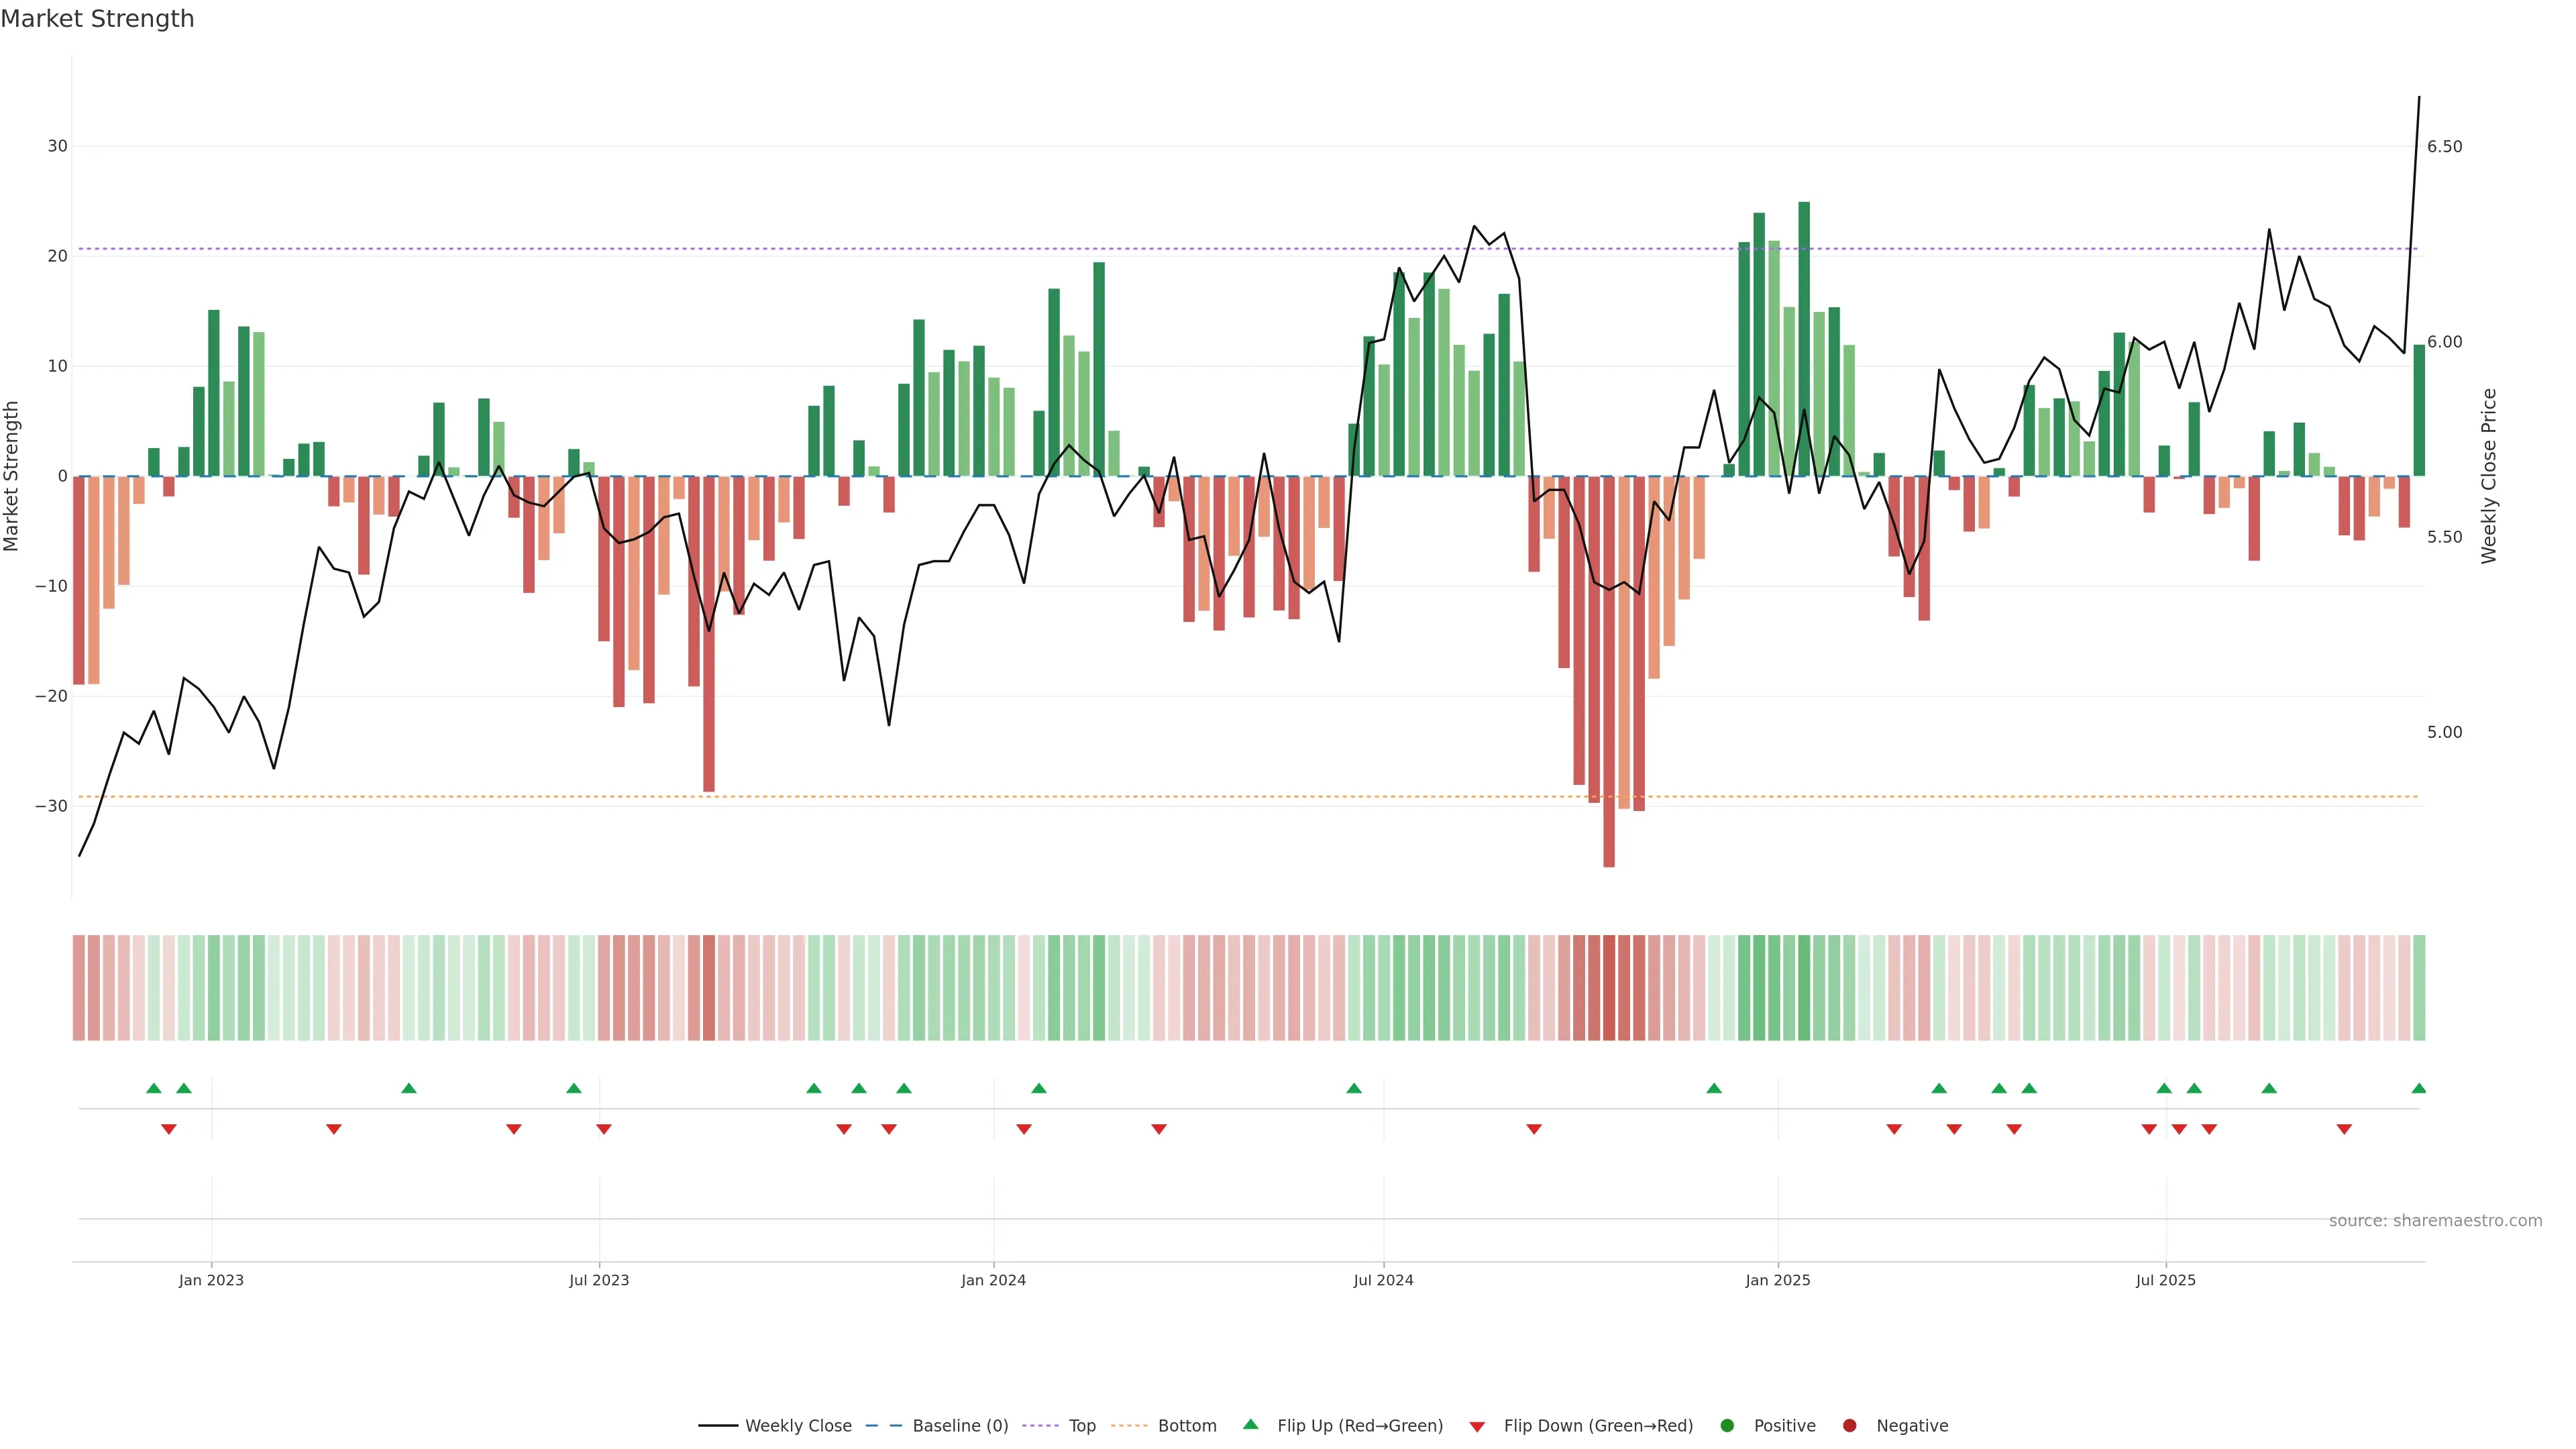Click the dark red Negative circle legend icon
The width and height of the screenshot is (2576, 1449).
coord(1849,1426)
